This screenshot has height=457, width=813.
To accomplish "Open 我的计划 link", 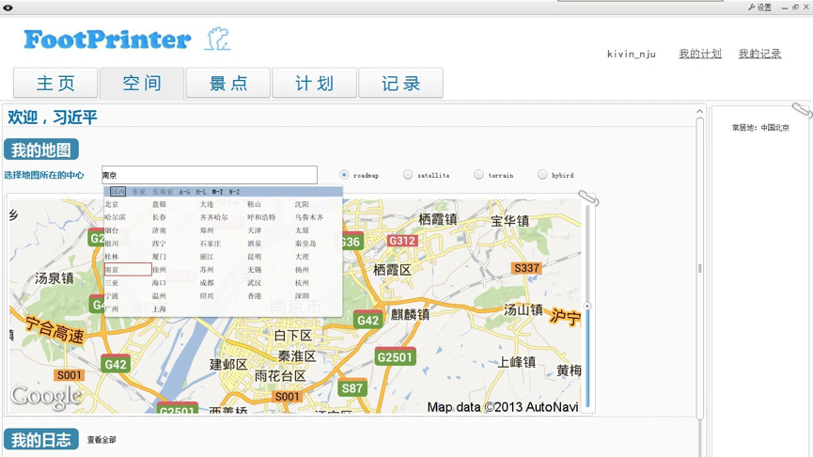I will point(700,54).
